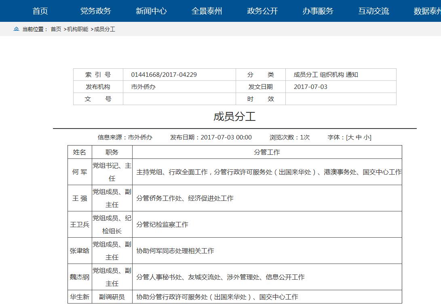The image size is (441, 308).
Task: Click the 分类 label cell
Action: pos(261,74)
